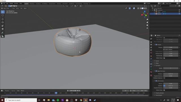The width and height of the screenshot is (181, 102).
Task: Select solid viewport shading
Action: click(142, 8)
